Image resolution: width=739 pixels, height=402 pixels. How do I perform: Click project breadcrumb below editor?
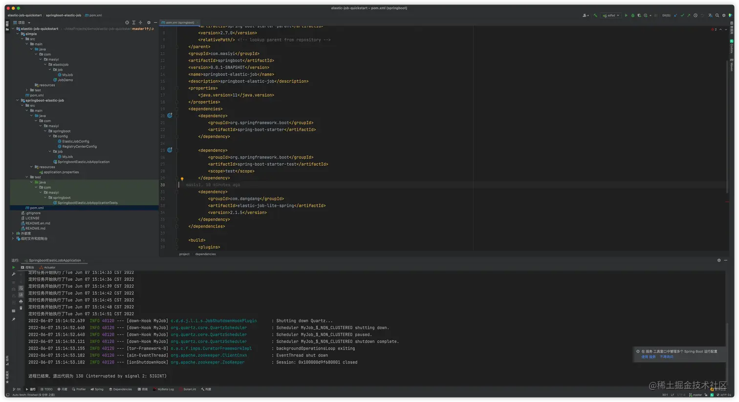tap(184, 254)
